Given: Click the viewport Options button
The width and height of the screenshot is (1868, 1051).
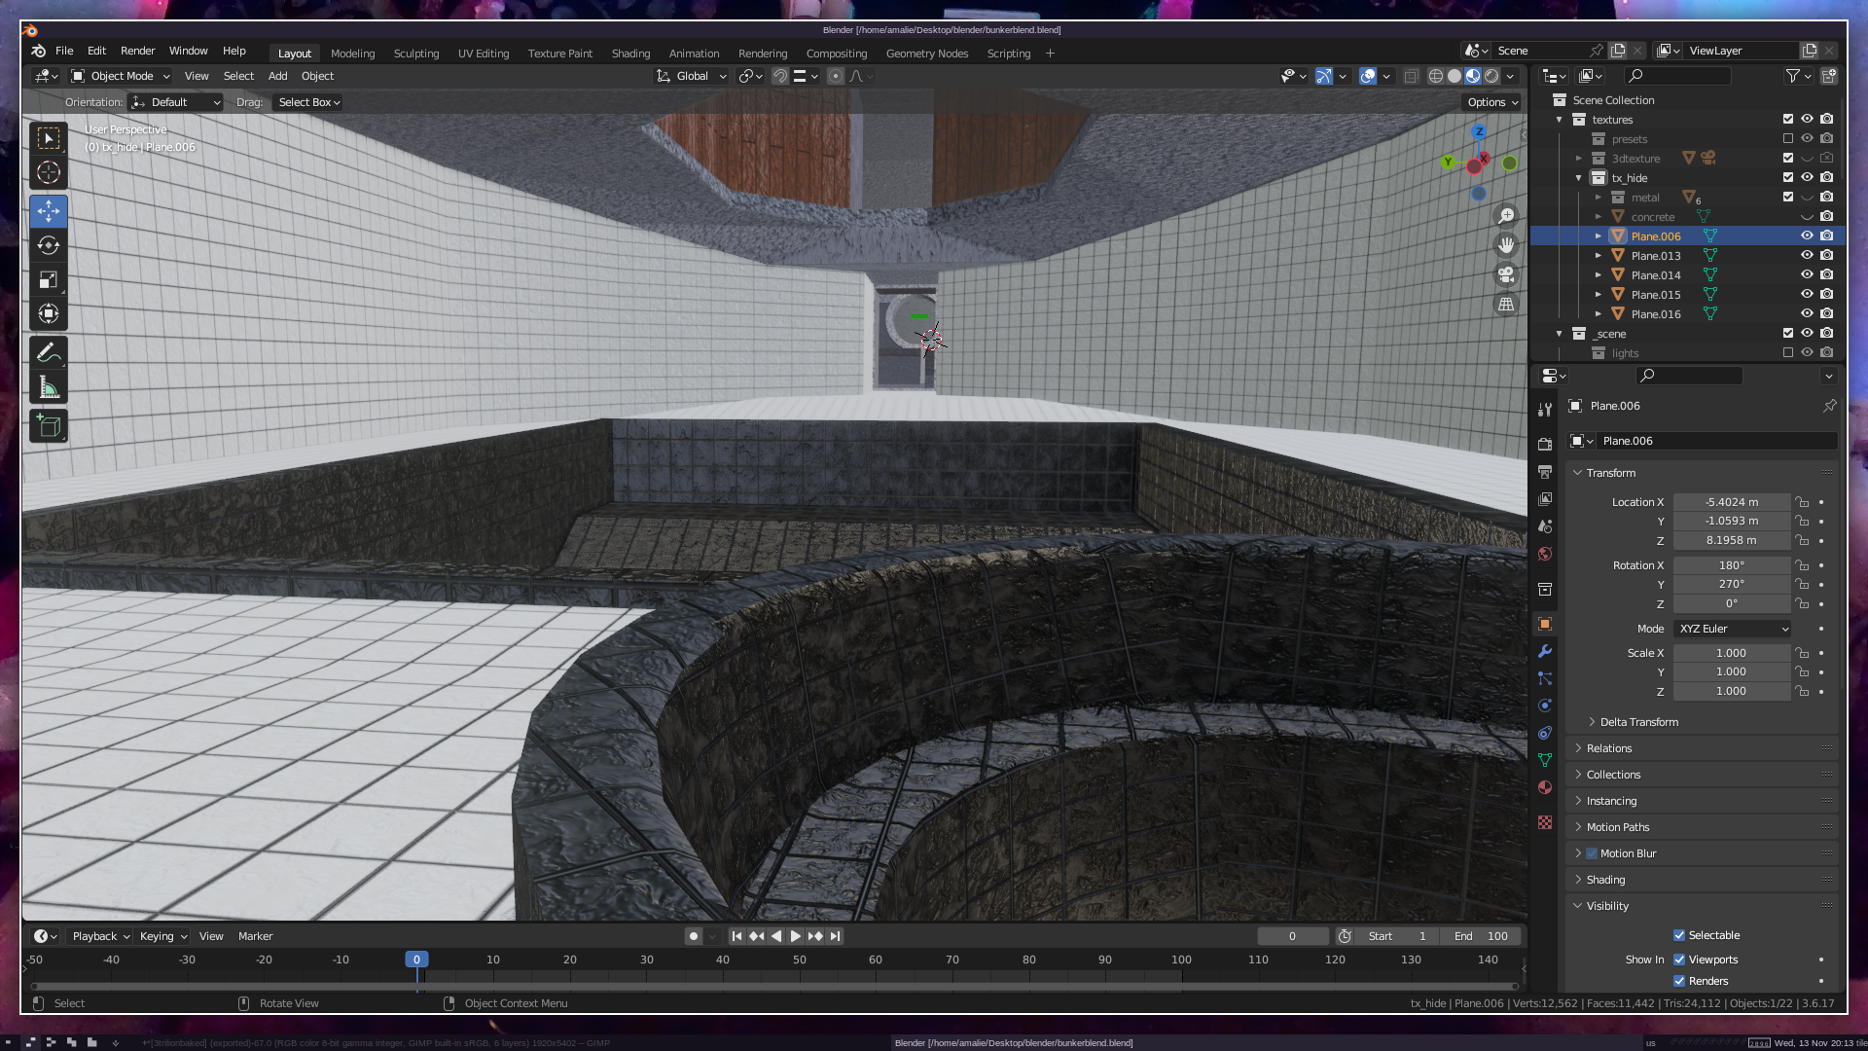Looking at the screenshot, I should (x=1491, y=102).
